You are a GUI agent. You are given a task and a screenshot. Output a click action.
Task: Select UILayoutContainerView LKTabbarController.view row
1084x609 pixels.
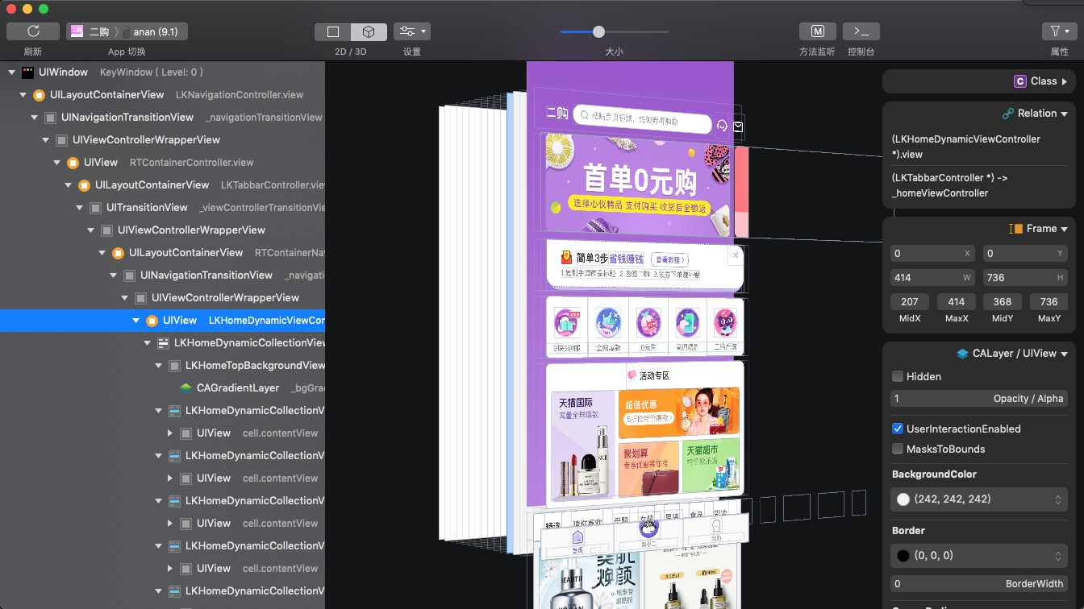[x=162, y=185]
